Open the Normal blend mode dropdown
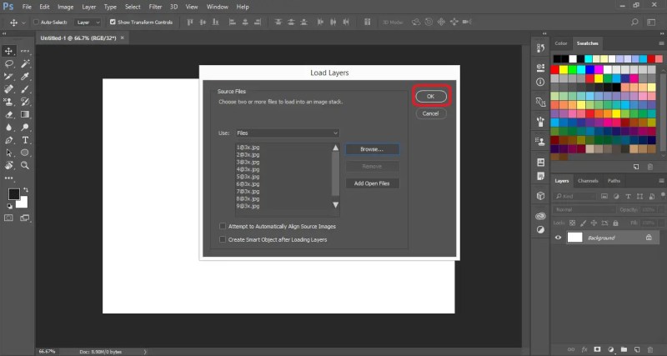This screenshot has width=667, height=356. (x=584, y=210)
